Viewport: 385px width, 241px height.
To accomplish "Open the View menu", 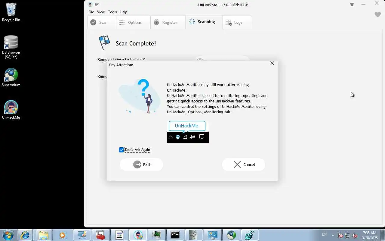I will [x=101, y=12].
